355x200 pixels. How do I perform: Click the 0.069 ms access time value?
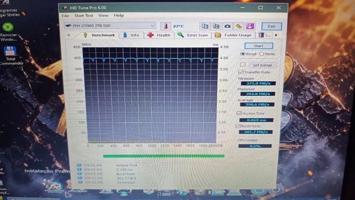[x=256, y=120]
